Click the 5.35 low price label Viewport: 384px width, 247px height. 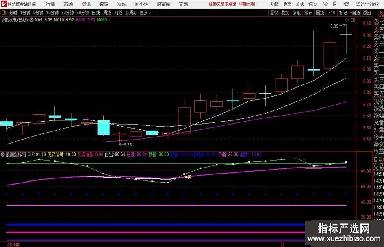click(128, 145)
